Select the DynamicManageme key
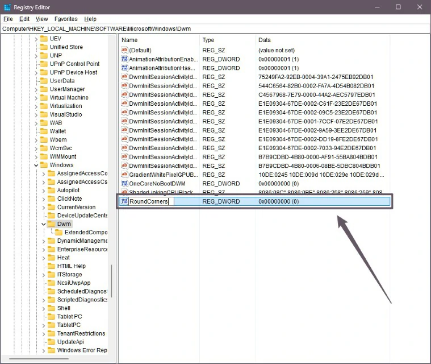Image resolution: width=431 pixels, height=364 pixels. click(x=82, y=241)
